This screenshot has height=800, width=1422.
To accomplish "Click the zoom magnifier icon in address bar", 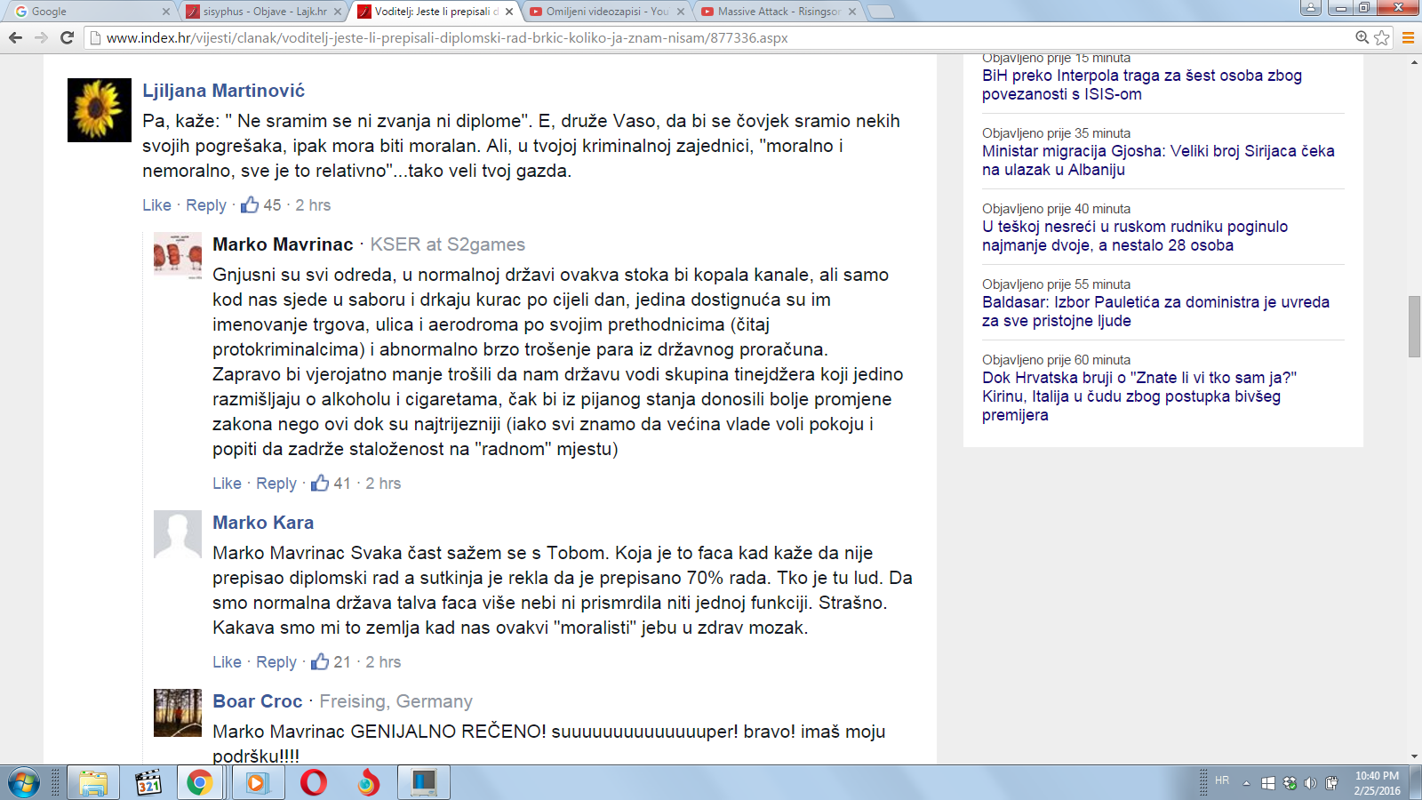I will [x=1362, y=37].
